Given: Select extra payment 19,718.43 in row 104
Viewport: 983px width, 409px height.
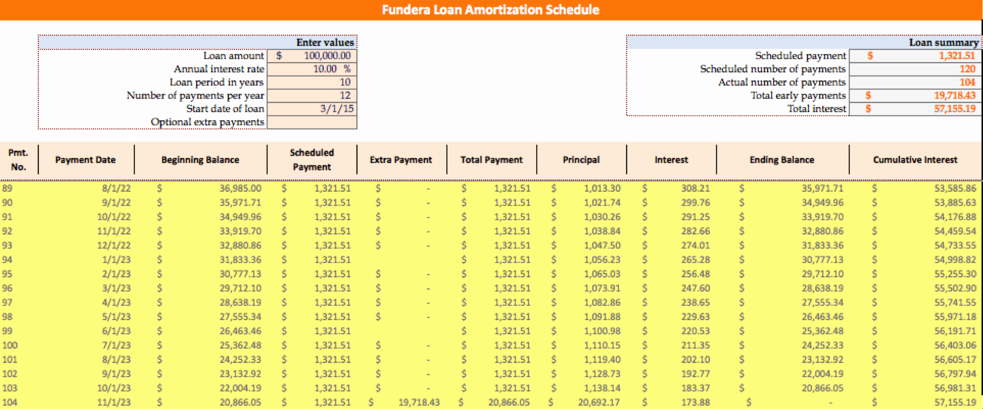Looking at the screenshot, I should click(419, 402).
